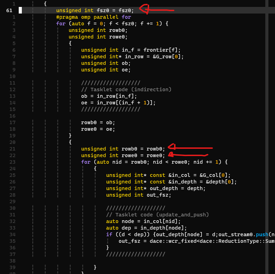
Task: Click the "for (auto nid = rowb0" loop header
Action: [x=154, y=162]
